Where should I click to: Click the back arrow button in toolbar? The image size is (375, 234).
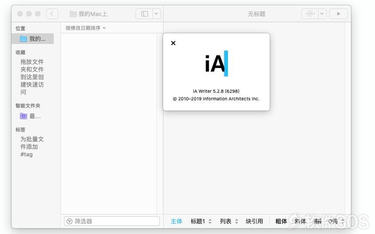click(x=52, y=14)
